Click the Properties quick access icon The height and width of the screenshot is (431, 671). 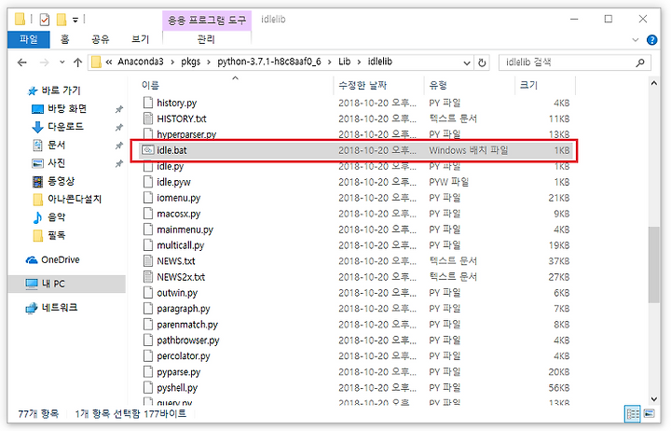point(44,20)
